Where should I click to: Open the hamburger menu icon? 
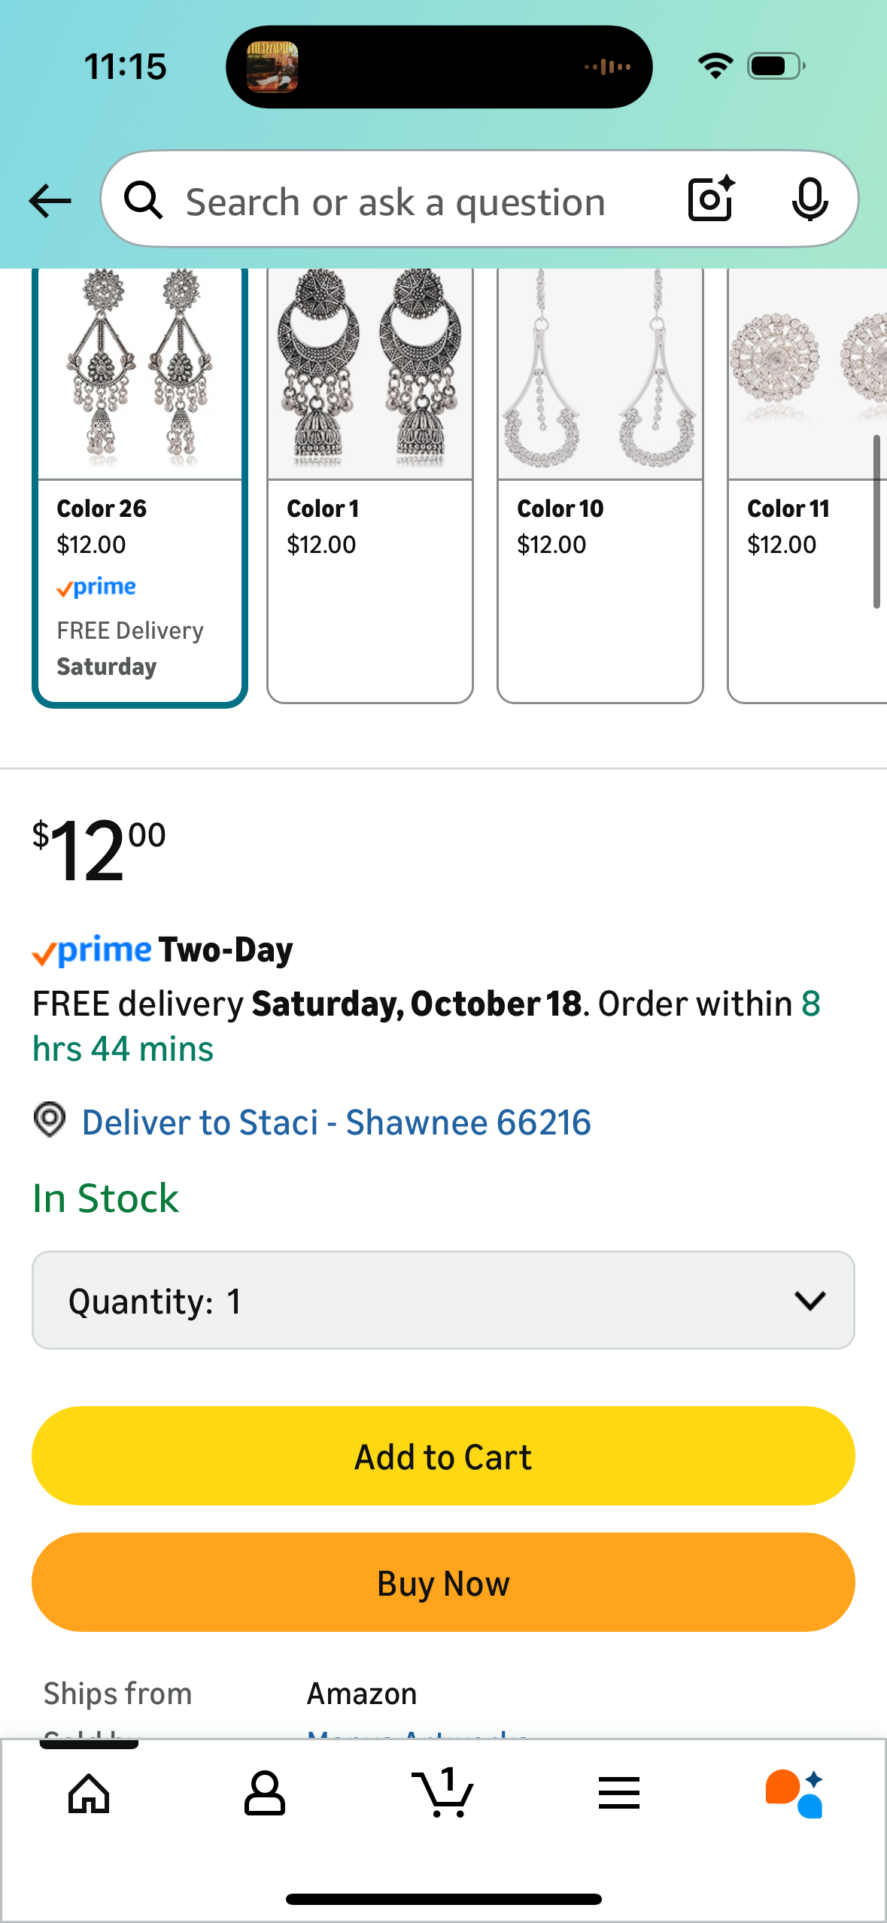619,1794
